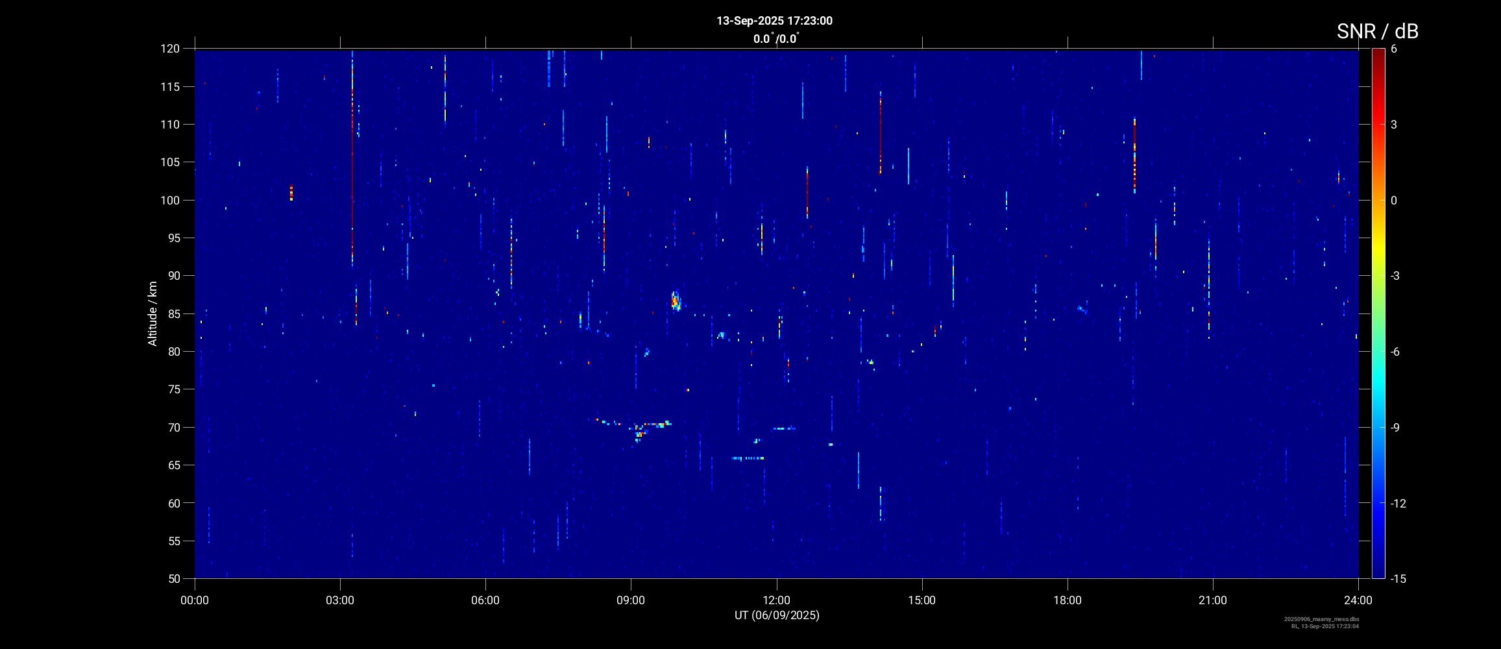Viewport: 1501px width, 649px height.
Task: Select the 00:00 time axis tick label
Action: point(195,600)
